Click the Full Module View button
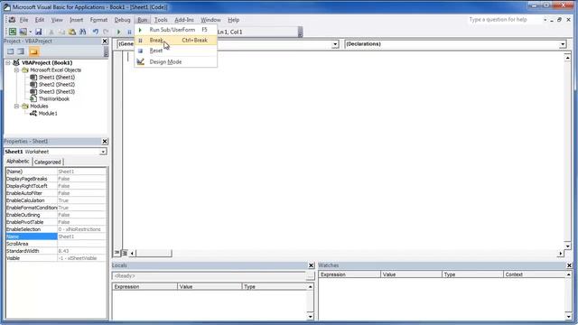The height and width of the screenshot is (325, 578). [x=125, y=253]
